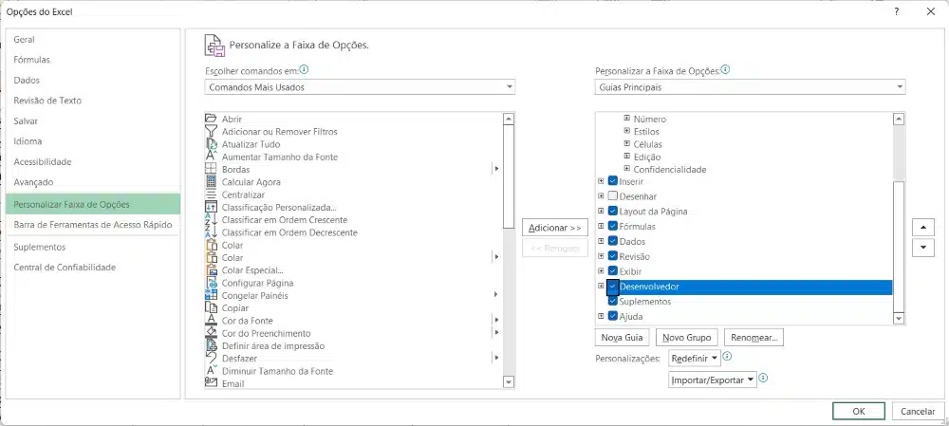949x426 pixels.
Task: Toggle the Dados tab checkbox
Action: click(x=612, y=241)
